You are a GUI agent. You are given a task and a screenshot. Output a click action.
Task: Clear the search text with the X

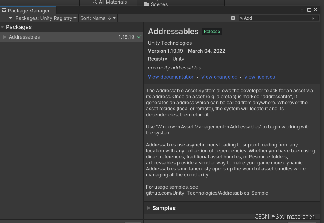tap(313, 18)
